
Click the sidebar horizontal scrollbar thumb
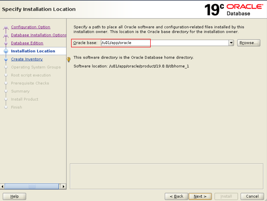point(32,186)
